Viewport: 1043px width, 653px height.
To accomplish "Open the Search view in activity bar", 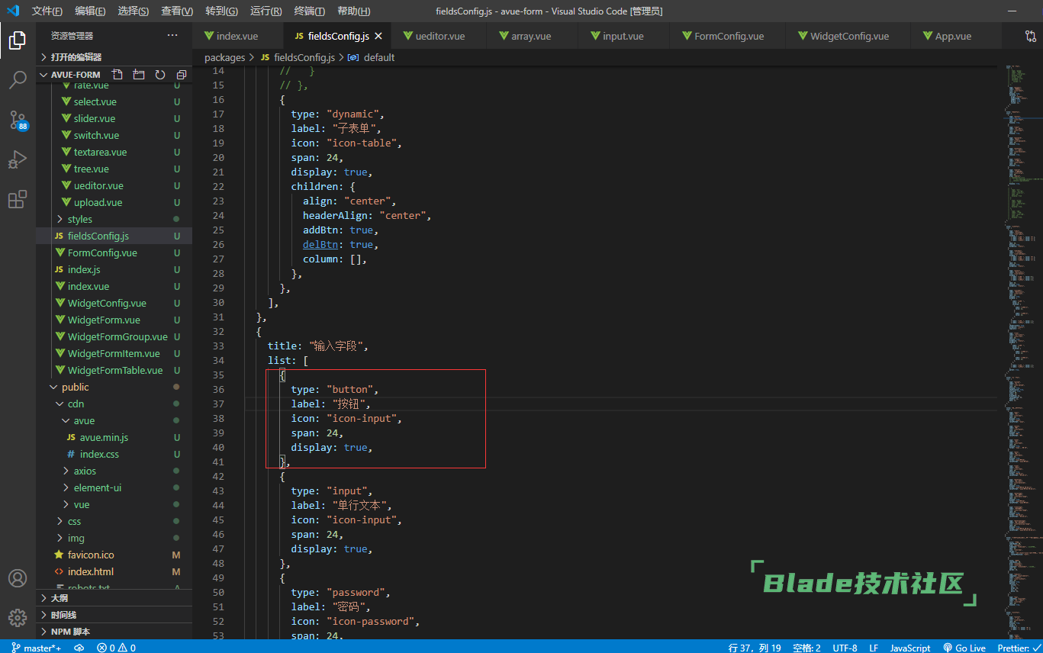I will (18, 79).
